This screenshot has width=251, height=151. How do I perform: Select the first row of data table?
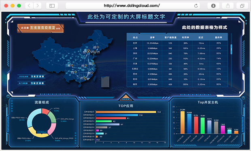pos(177,43)
